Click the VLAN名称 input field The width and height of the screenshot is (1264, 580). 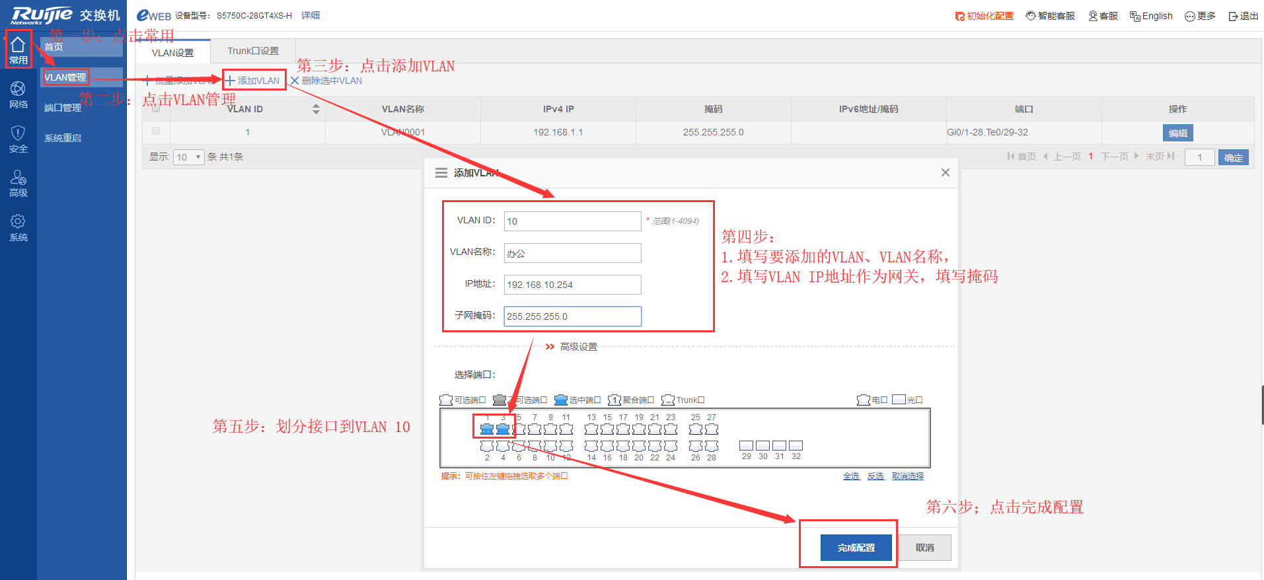click(x=572, y=253)
